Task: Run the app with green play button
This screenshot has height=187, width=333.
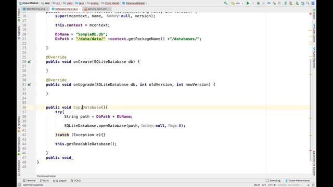Action: (x=248, y=3)
